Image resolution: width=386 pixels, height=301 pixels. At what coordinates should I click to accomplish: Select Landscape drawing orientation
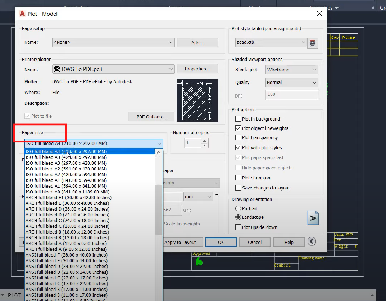click(238, 217)
